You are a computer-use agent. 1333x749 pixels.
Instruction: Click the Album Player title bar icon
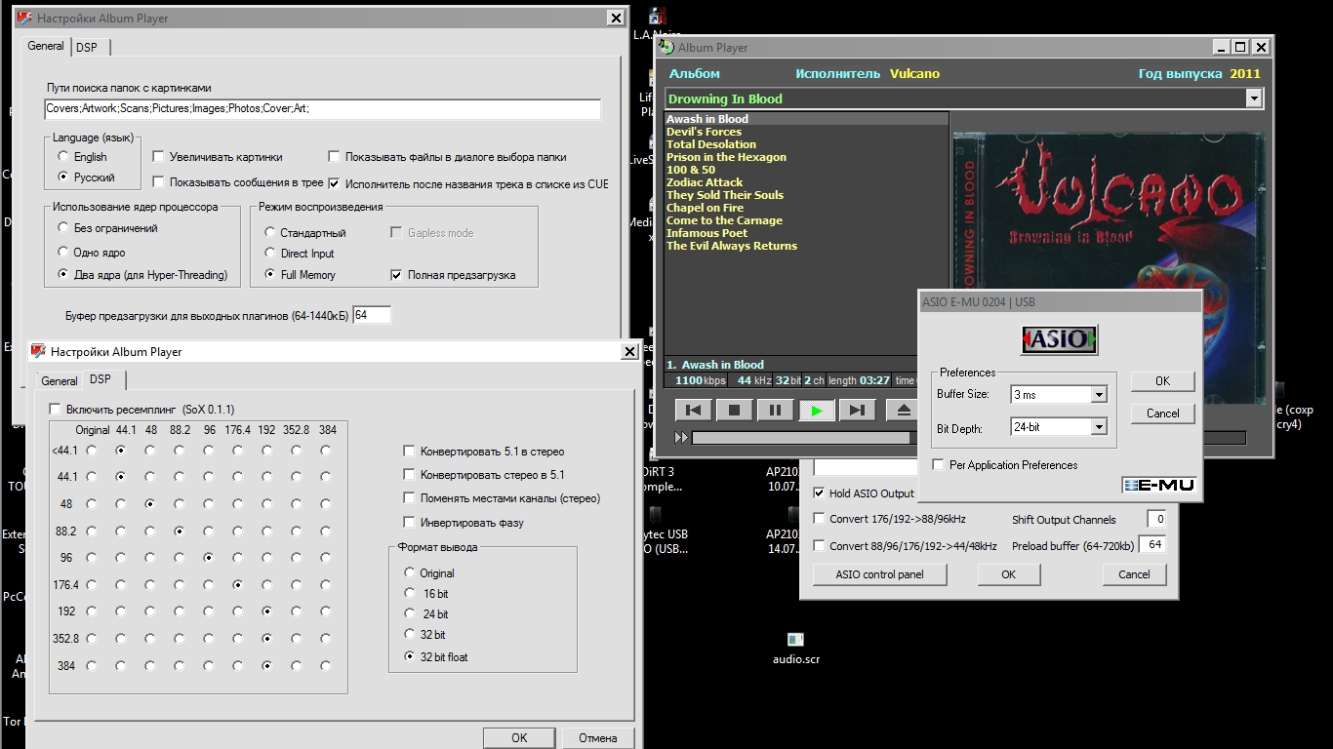click(x=666, y=47)
